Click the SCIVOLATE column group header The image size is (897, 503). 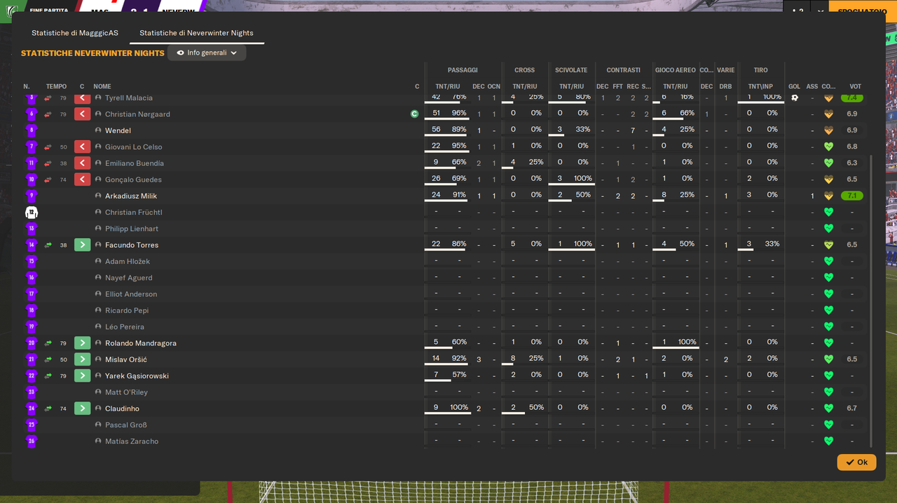(571, 70)
